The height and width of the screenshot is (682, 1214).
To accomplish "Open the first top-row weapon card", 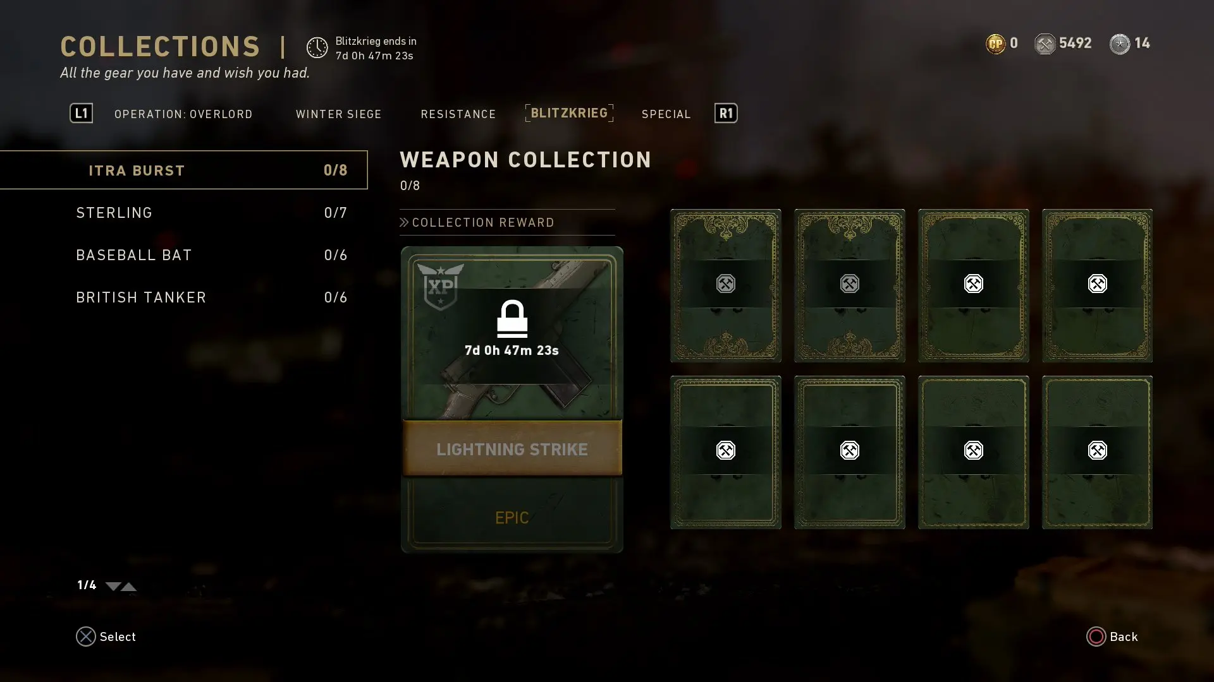I will (x=726, y=285).
